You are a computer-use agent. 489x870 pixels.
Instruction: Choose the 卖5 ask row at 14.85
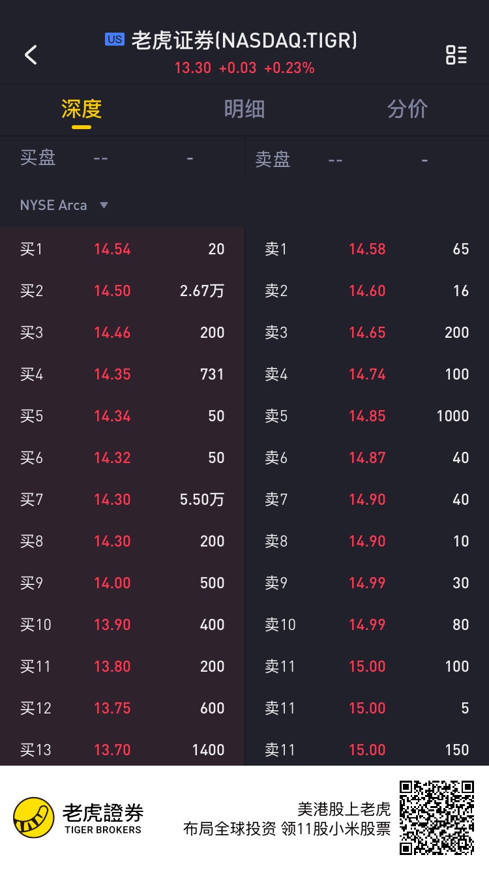coord(366,416)
